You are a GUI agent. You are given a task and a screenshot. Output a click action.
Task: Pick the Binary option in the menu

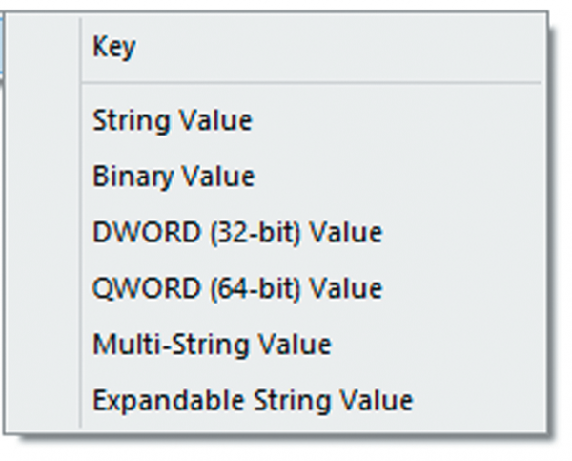(x=174, y=177)
